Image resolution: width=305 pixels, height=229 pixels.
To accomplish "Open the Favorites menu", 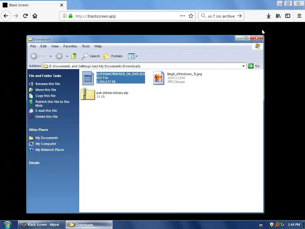I will pos(70,46).
